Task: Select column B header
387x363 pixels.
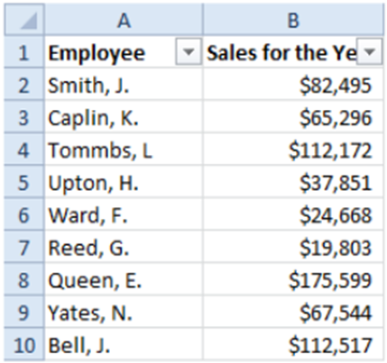Action: (293, 20)
